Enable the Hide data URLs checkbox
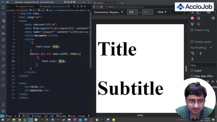 click(x=192, y=76)
